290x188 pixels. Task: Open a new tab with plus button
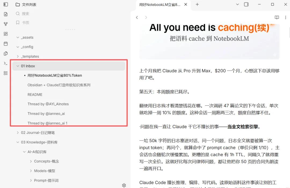197,5
